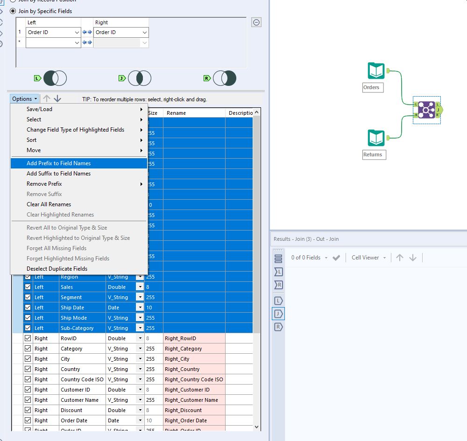This screenshot has height=441, width=467.
Task: Move selected rows down with arrow
Action: point(57,98)
